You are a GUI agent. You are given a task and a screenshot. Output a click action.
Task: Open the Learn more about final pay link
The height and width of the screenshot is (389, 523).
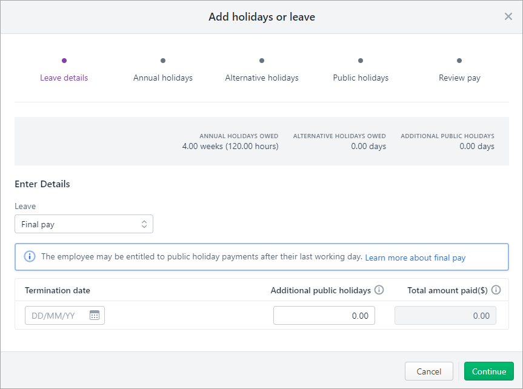(x=415, y=258)
